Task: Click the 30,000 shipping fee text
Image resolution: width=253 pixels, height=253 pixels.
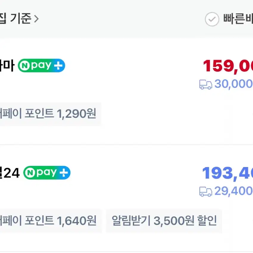Action: click(x=234, y=84)
